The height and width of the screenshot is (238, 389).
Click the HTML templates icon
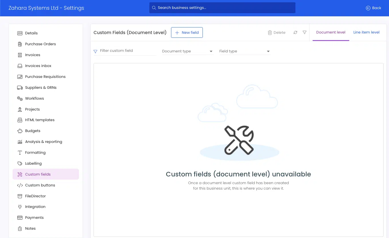pos(20,120)
